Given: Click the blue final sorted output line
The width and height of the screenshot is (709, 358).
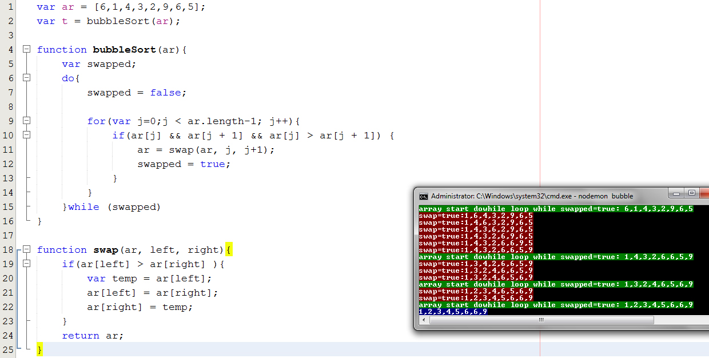Looking at the screenshot, I should [453, 312].
